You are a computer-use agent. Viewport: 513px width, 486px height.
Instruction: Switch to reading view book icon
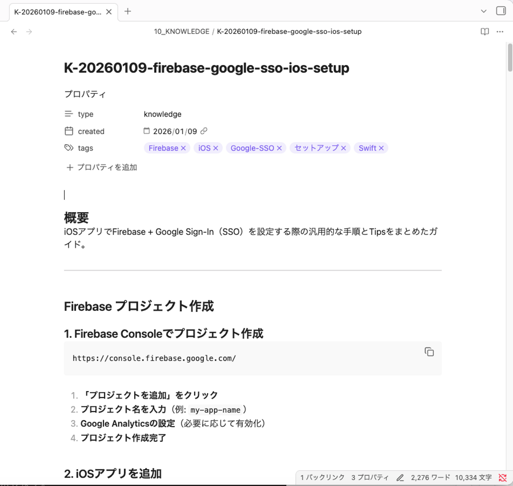point(484,32)
